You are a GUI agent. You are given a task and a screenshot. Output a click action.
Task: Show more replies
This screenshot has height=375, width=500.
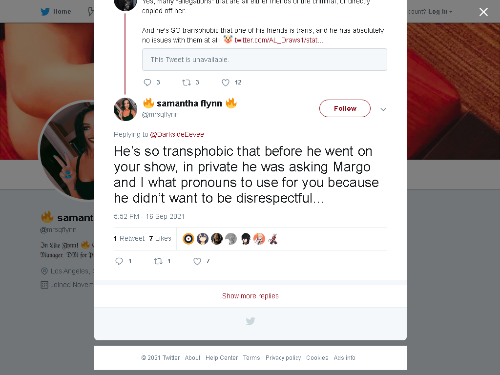(x=250, y=296)
